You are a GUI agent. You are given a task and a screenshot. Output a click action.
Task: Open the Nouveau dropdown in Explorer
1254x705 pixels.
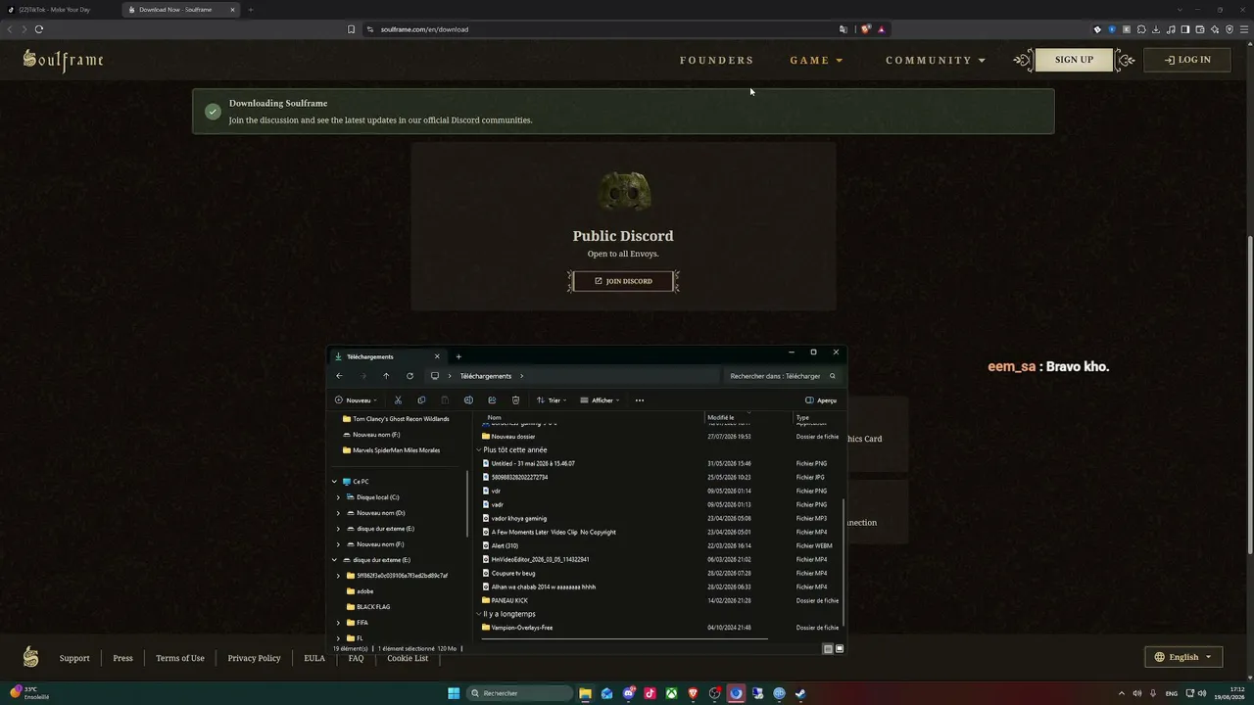point(356,400)
